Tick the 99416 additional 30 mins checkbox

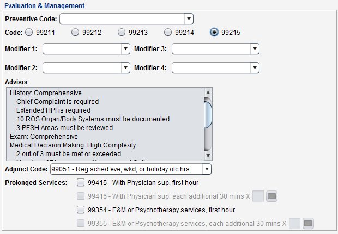[x=81, y=196]
